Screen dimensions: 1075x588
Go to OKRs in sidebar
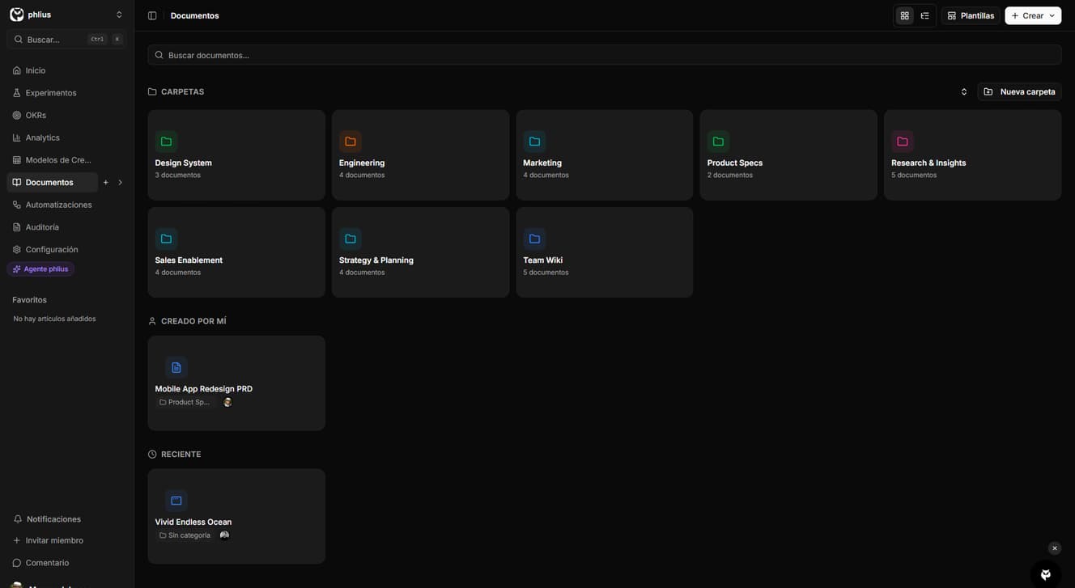pyautogui.click(x=36, y=116)
